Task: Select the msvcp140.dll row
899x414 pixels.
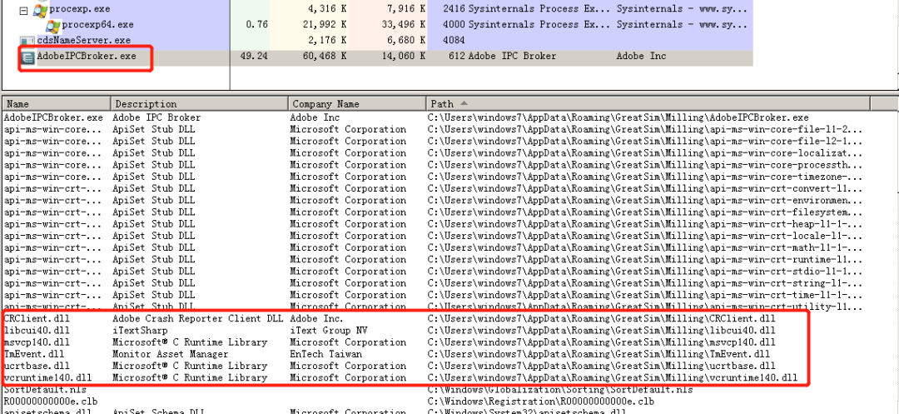Action: click(37, 342)
